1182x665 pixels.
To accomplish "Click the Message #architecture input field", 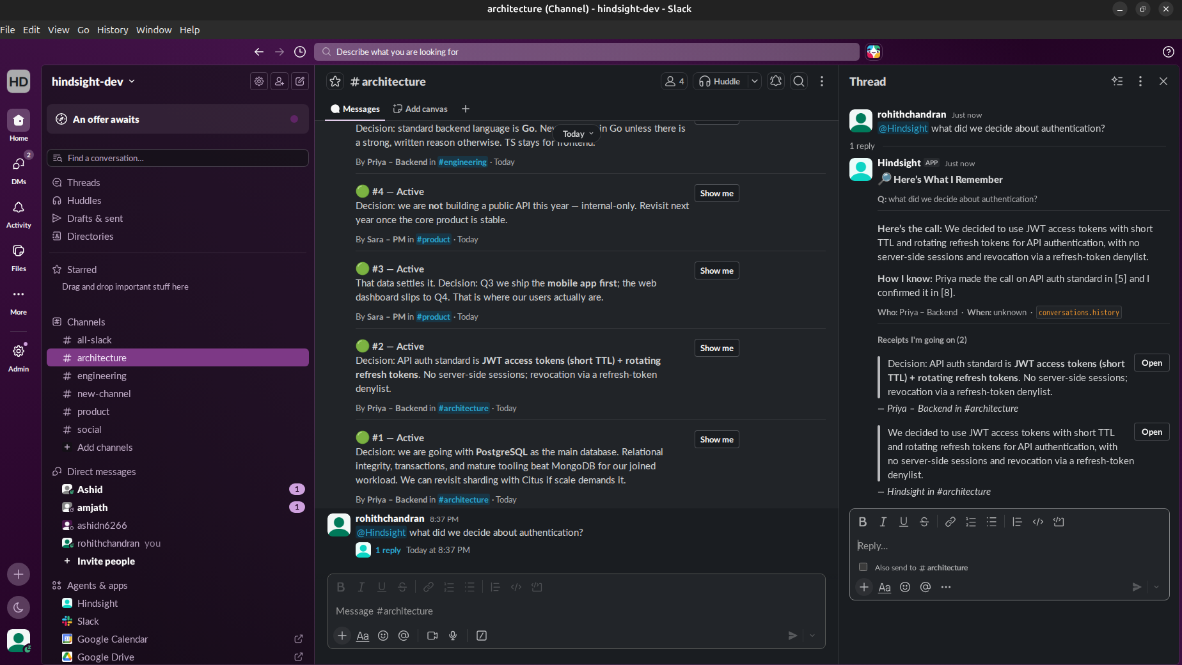I will [x=576, y=611].
